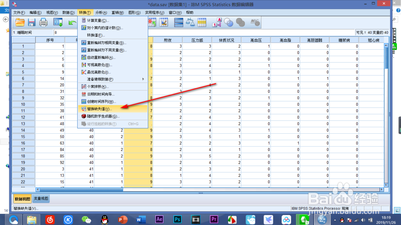The image size is (401, 225).
Task: Click the Value Labels icon
Action: click(217, 22)
